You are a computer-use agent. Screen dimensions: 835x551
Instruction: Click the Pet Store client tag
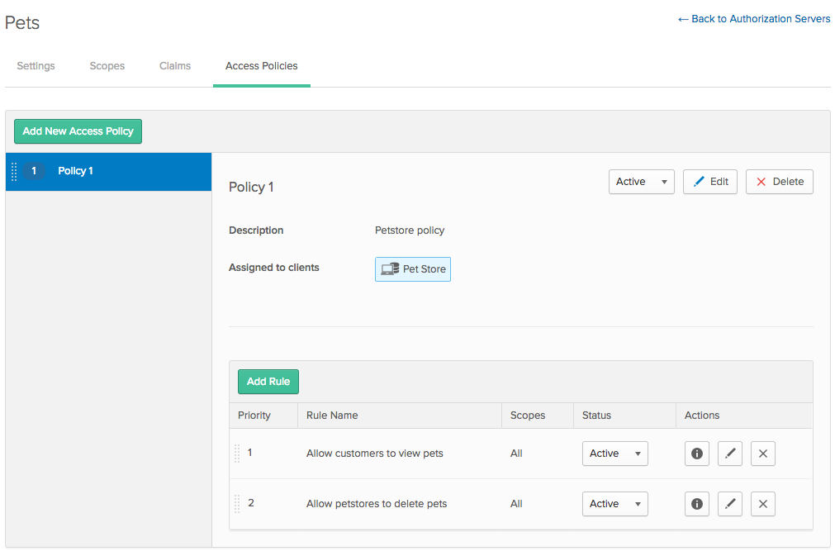(x=413, y=269)
